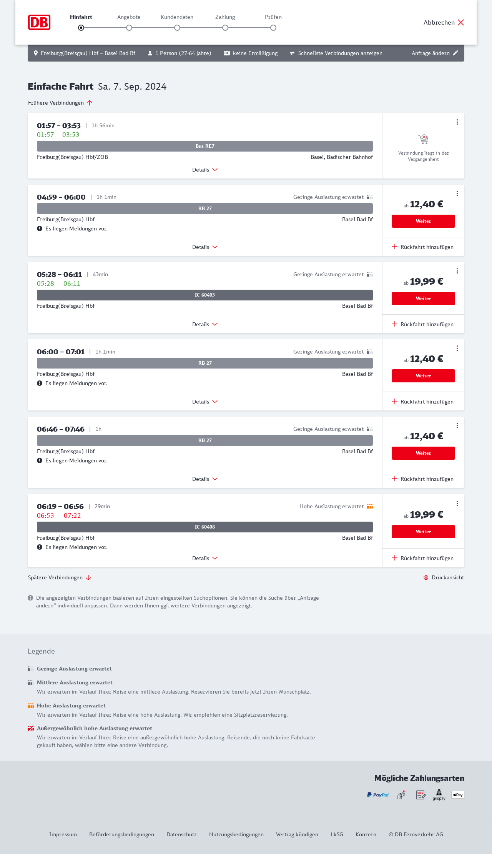Open the three-dot menu for the Bus RE7 connection
Screen dimensions: 492x854
pyautogui.click(x=457, y=122)
